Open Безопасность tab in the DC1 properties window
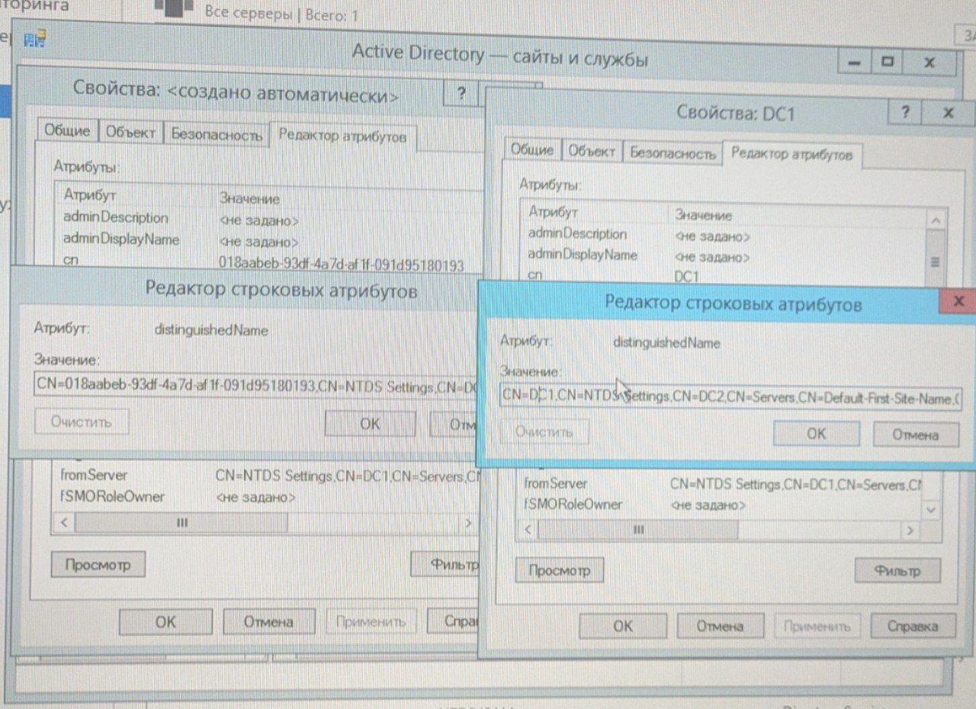The height and width of the screenshot is (709, 976). coord(673,153)
